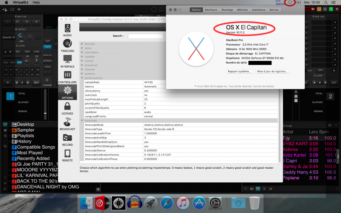This screenshot has height=213, width=341.
Task: Open the Record settings section
Action: click(67, 140)
